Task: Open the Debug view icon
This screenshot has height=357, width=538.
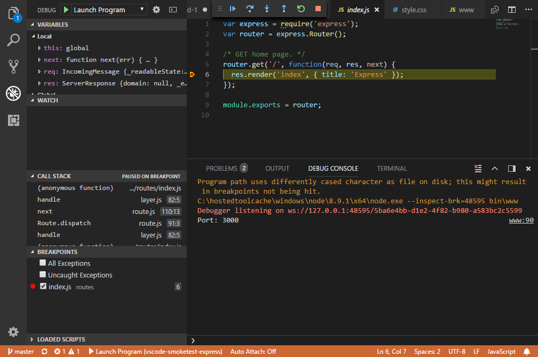Action: (x=13, y=93)
